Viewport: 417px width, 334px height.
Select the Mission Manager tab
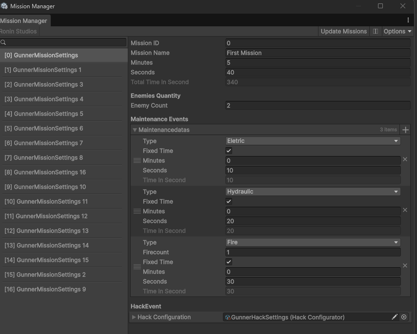point(25,21)
